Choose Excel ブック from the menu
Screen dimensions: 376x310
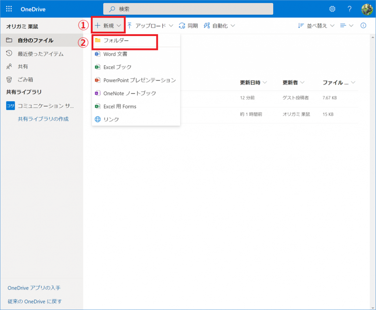pyautogui.click(x=136, y=67)
